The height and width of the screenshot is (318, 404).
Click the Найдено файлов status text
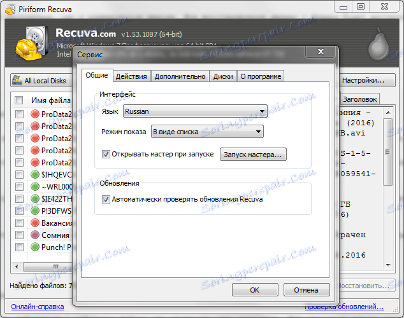click(41, 286)
